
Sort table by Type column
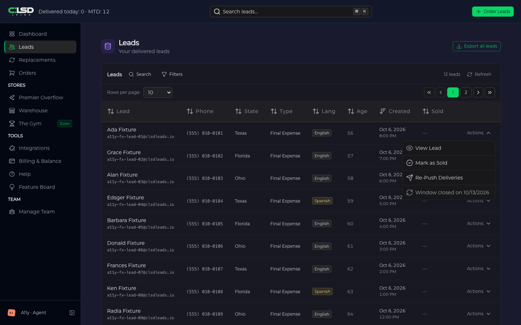pyautogui.click(x=281, y=111)
